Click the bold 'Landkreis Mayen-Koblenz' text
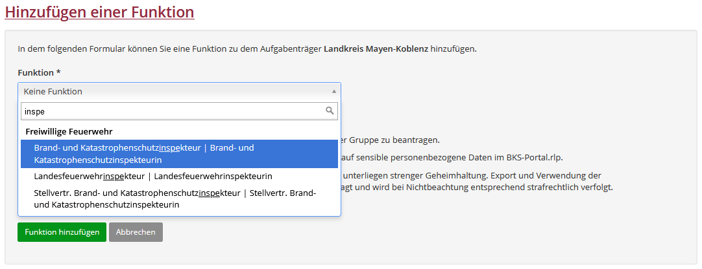 (376, 48)
